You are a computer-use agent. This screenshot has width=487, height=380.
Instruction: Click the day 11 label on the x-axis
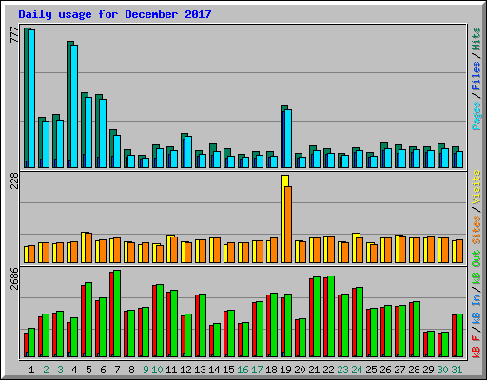coord(171,370)
